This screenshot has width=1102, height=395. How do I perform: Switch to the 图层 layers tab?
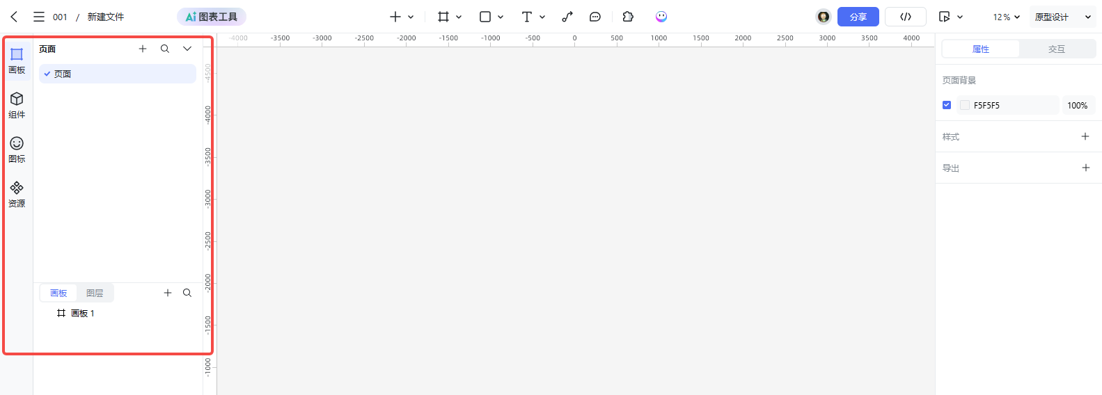pyautogui.click(x=95, y=293)
